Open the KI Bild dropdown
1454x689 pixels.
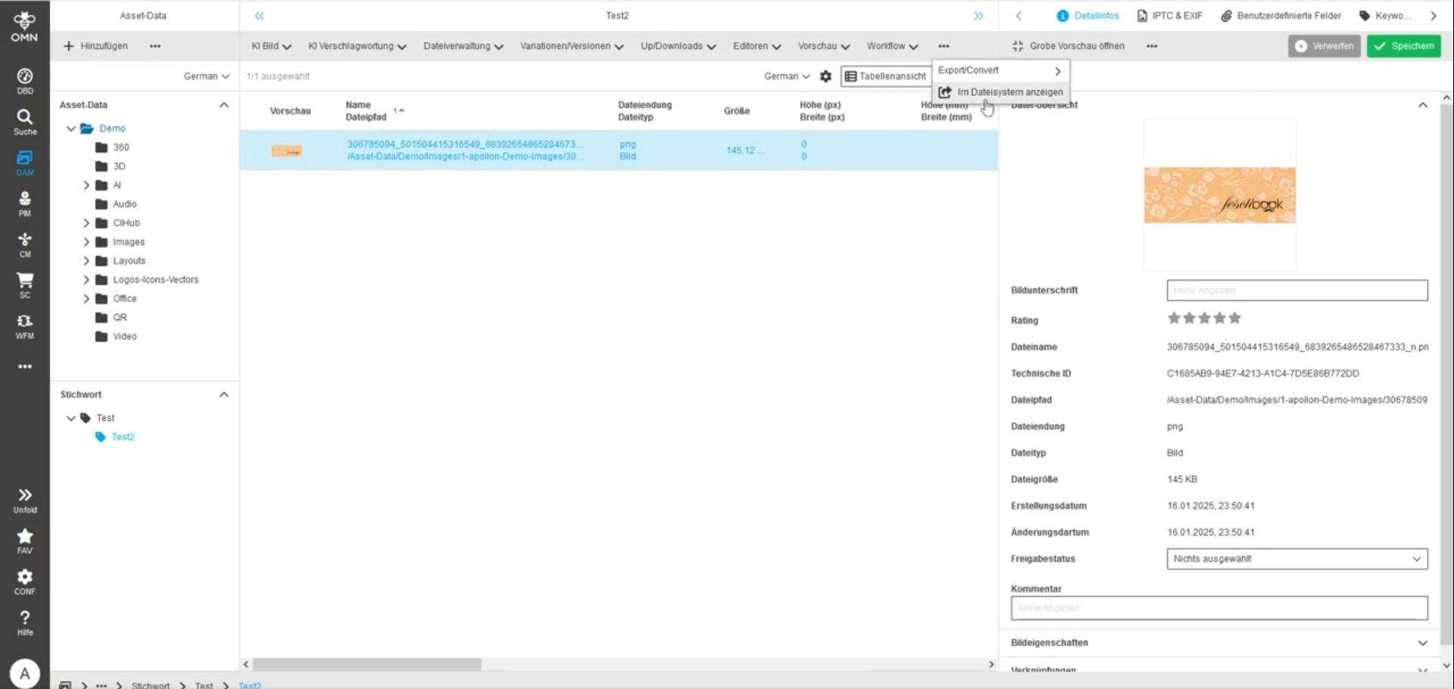click(271, 46)
